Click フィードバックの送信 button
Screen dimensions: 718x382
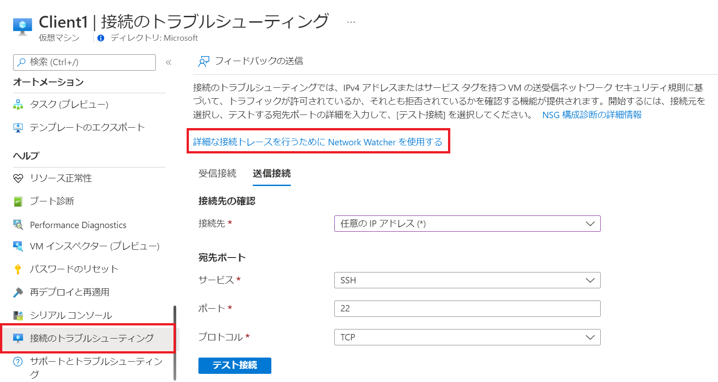(251, 61)
